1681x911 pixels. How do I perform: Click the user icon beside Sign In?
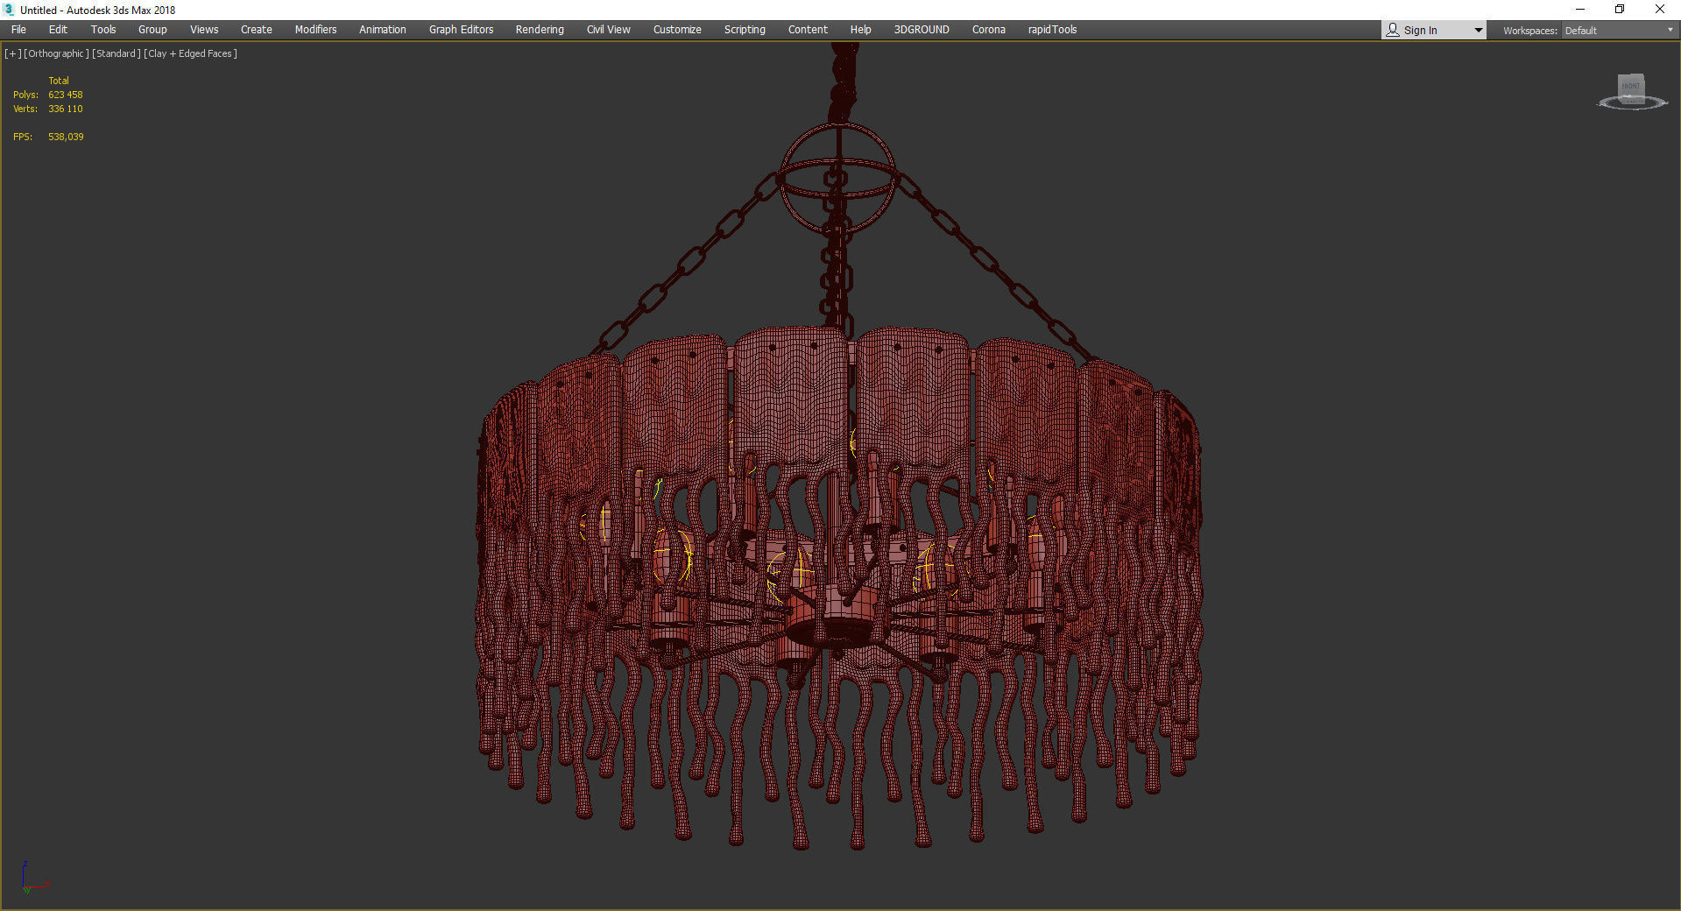point(1393,30)
